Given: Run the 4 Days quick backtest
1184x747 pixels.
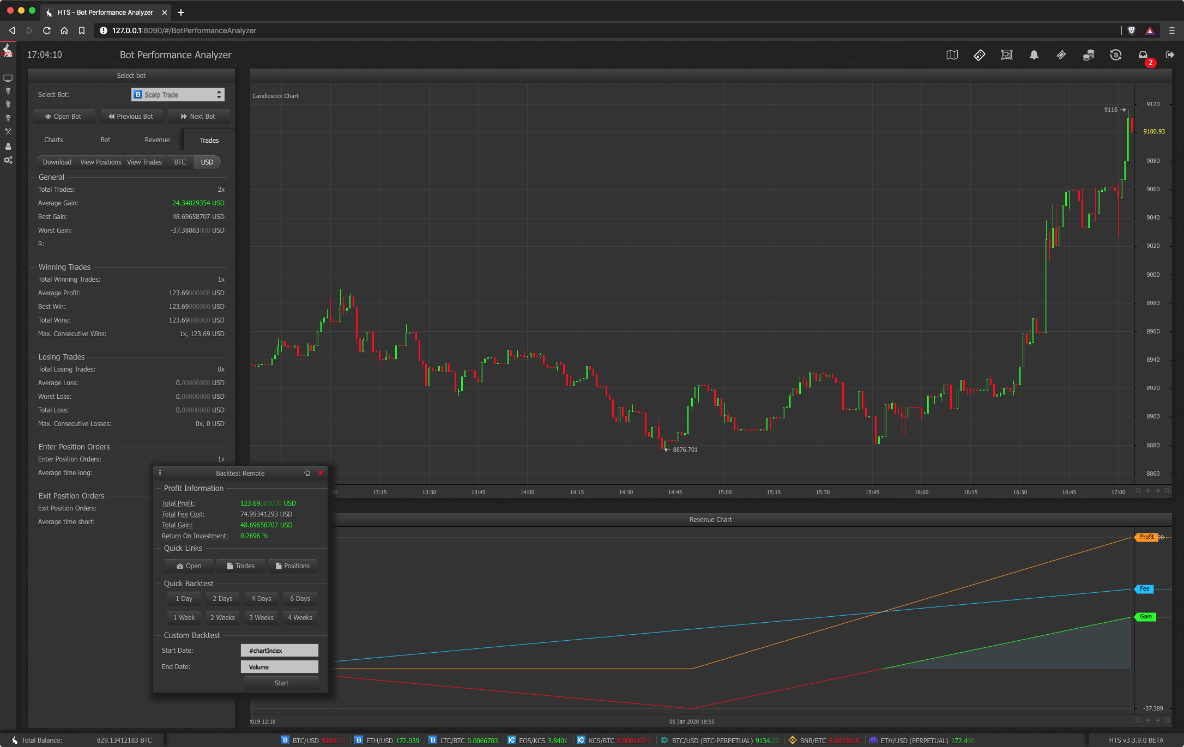Looking at the screenshot, I should coord(261,599).
